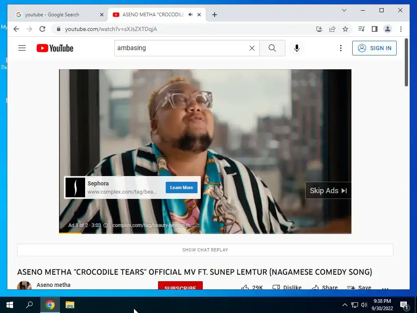Click the page vertical scrollbar
The image size is (417, 313).
[406, 62]
